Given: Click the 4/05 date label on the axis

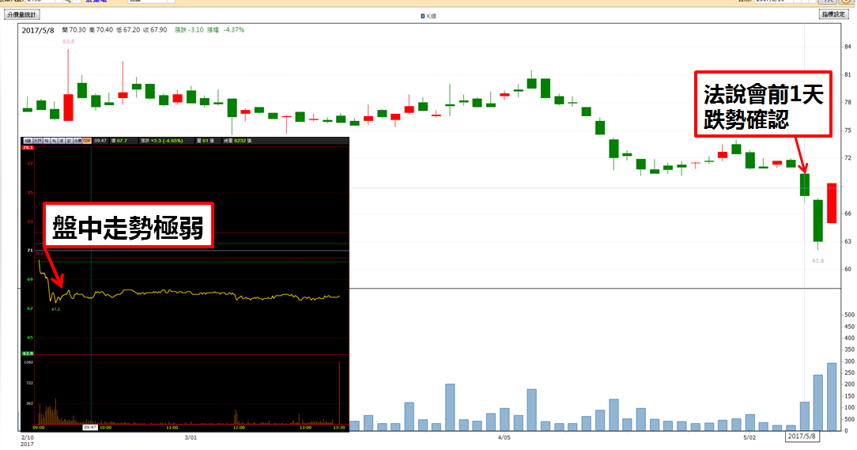Looking at the screenshot, I should [504, 438].
